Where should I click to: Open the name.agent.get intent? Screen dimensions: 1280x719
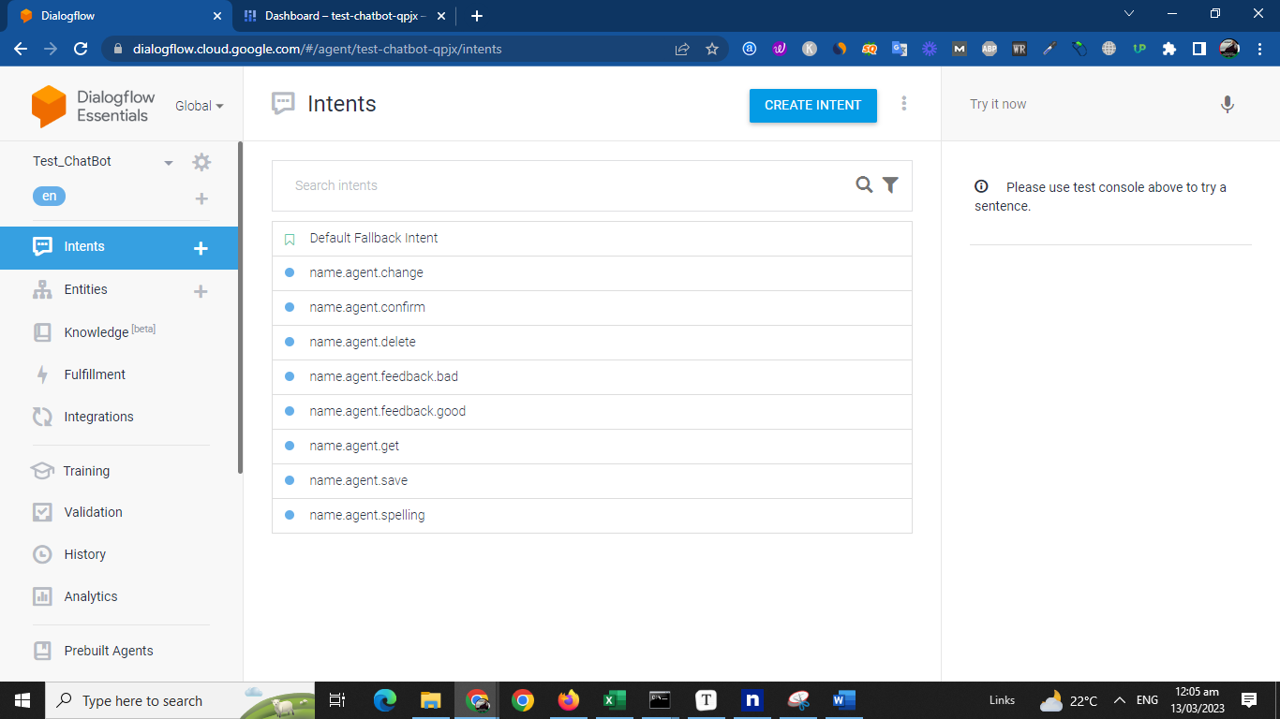tap(591, 446)
